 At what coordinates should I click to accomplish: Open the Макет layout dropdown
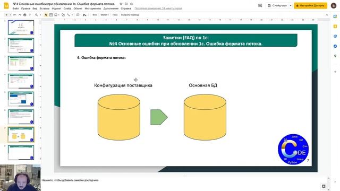pos(105,15)
